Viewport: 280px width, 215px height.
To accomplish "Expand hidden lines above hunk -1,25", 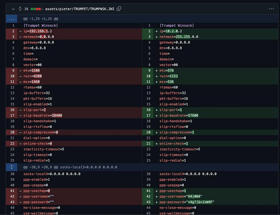I will 11,19.
